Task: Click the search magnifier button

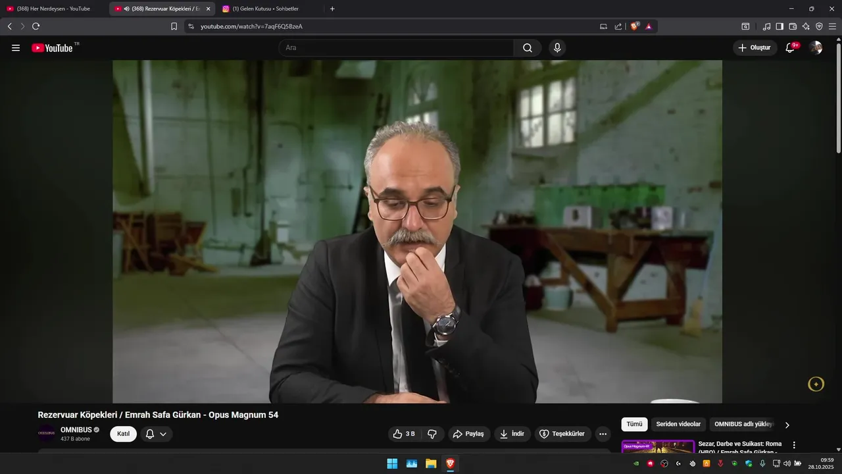Action: click(x=528, y=48)
